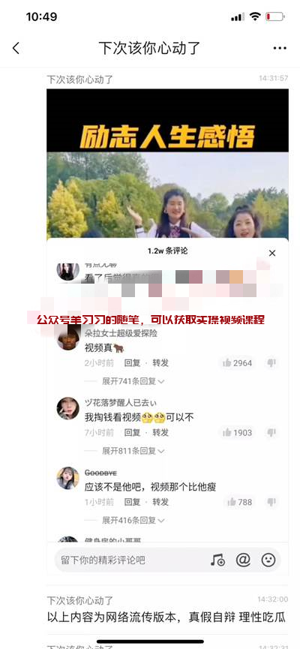Screen dimensions: 300x649
Task: Expand 展开811条回复 replies
Action: (133, 451)
